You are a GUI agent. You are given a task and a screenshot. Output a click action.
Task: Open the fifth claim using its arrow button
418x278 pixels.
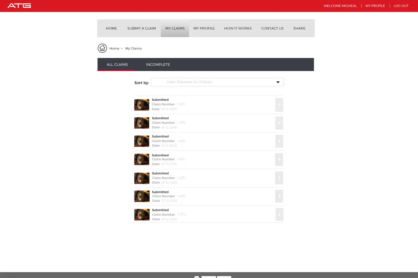pos(279,178)
